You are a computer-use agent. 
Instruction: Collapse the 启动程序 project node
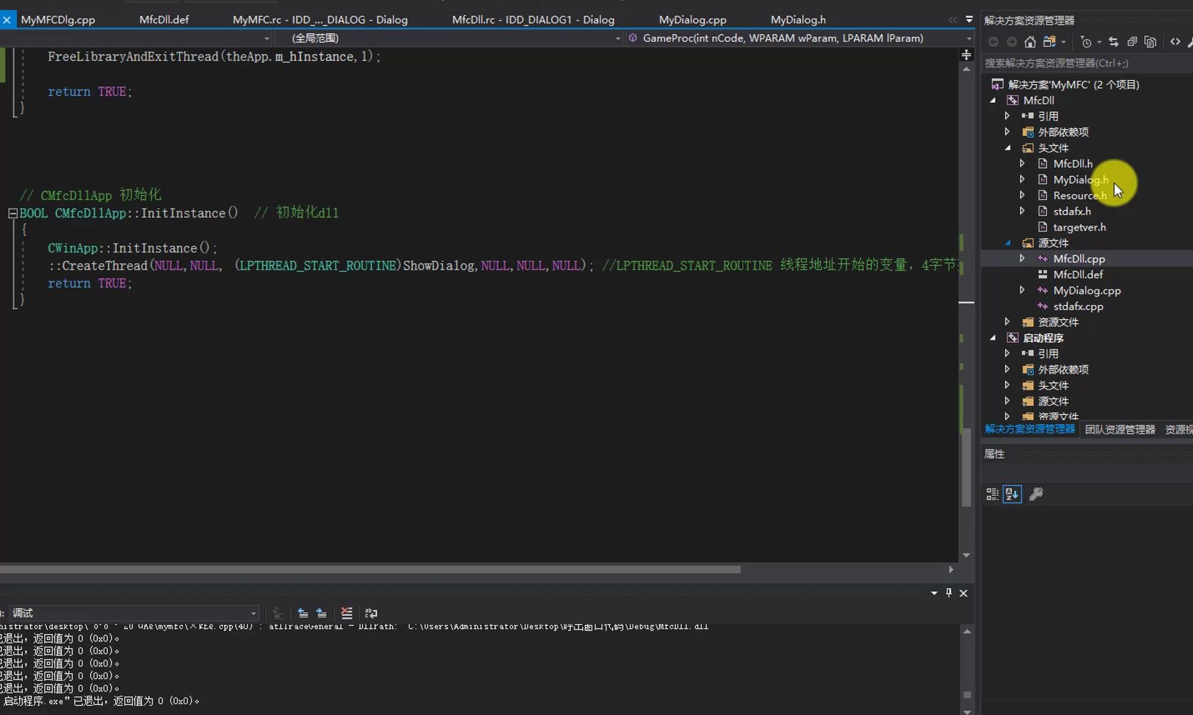[x=993, y=338]
